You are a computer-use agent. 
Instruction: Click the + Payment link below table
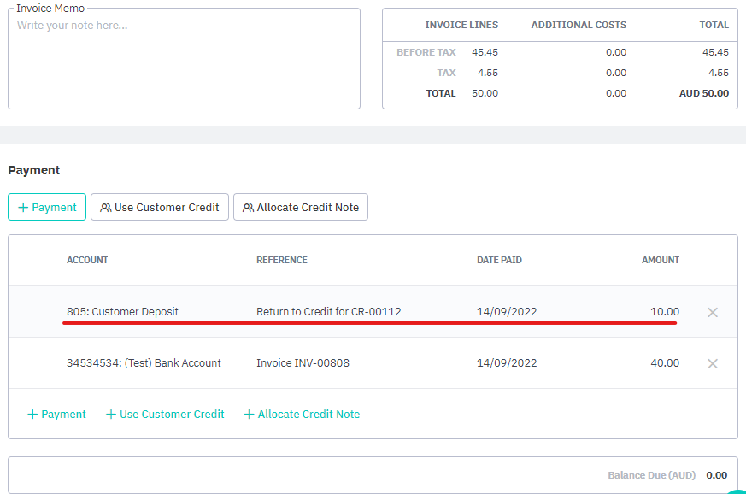56,414
